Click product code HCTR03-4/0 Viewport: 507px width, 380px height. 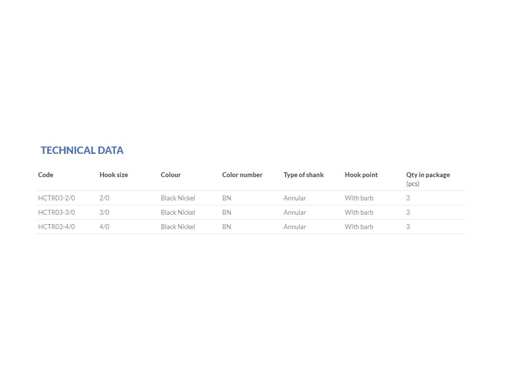click(56, 227)
